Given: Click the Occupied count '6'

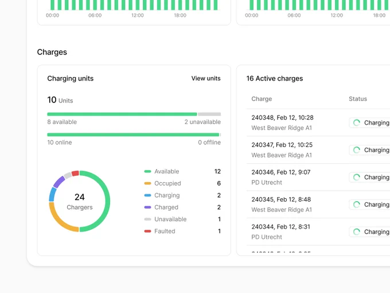Looking at the screenshot, I should 219,183.
